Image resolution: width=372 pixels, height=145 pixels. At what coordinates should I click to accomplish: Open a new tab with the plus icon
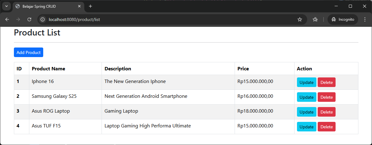pos(90,6)
